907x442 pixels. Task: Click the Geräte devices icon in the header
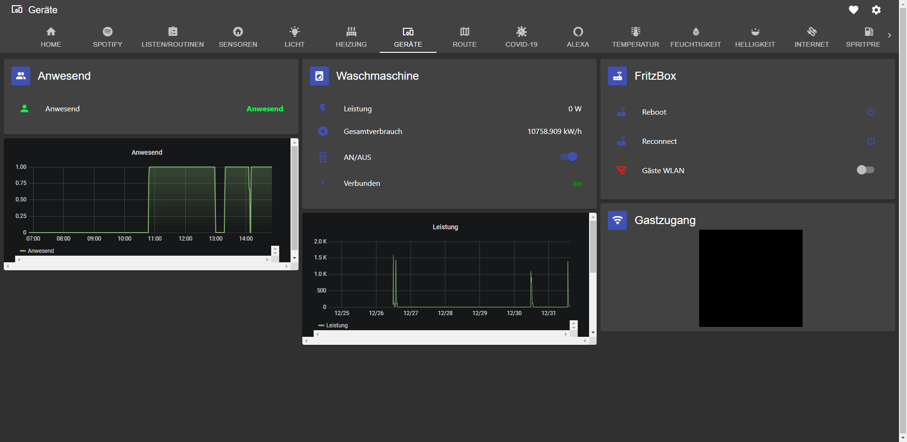17,9
